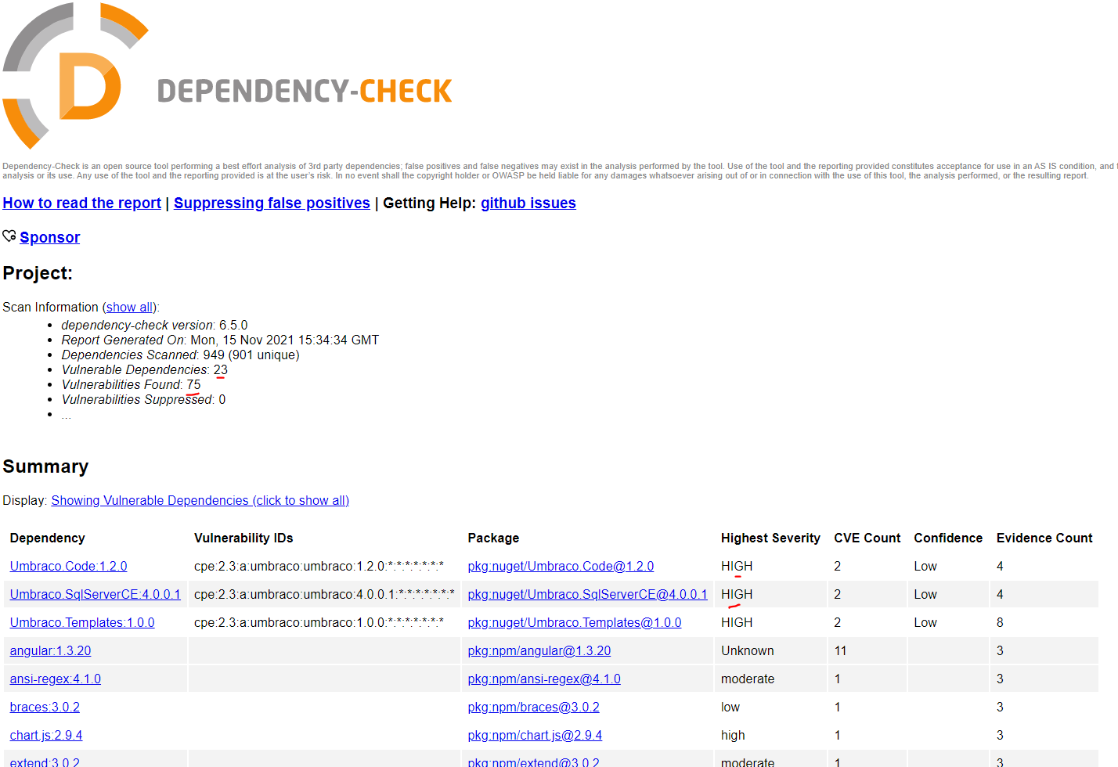
Task: Open pkg:npm/braces@3.0.2 package link
Action: (x=534, y=707)
